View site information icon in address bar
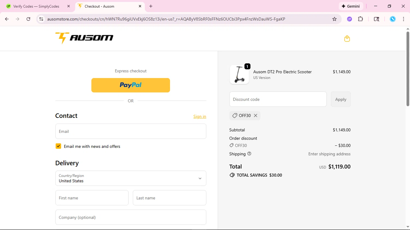Screen dimensions: 410x230 tap(41, 19)
